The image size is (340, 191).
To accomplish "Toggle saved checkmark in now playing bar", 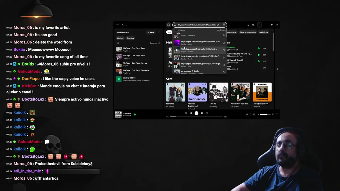I will tap(135, 115).
